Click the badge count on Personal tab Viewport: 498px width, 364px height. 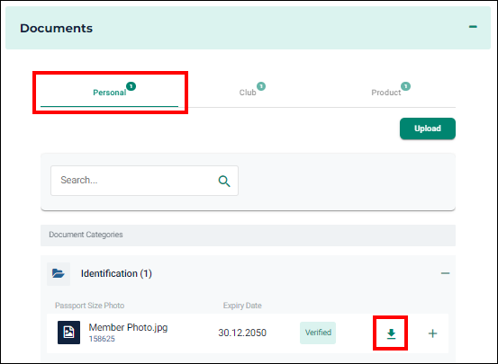[131, 86]
